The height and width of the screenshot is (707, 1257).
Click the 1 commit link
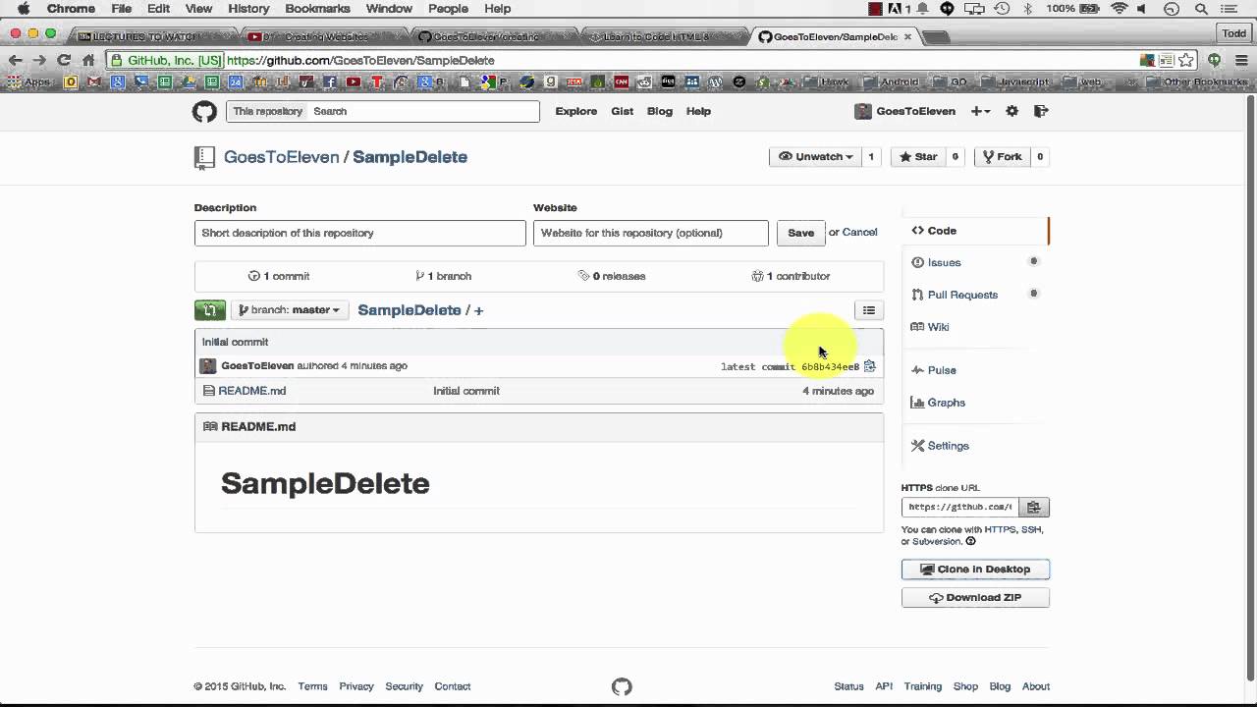coord(279,276)
